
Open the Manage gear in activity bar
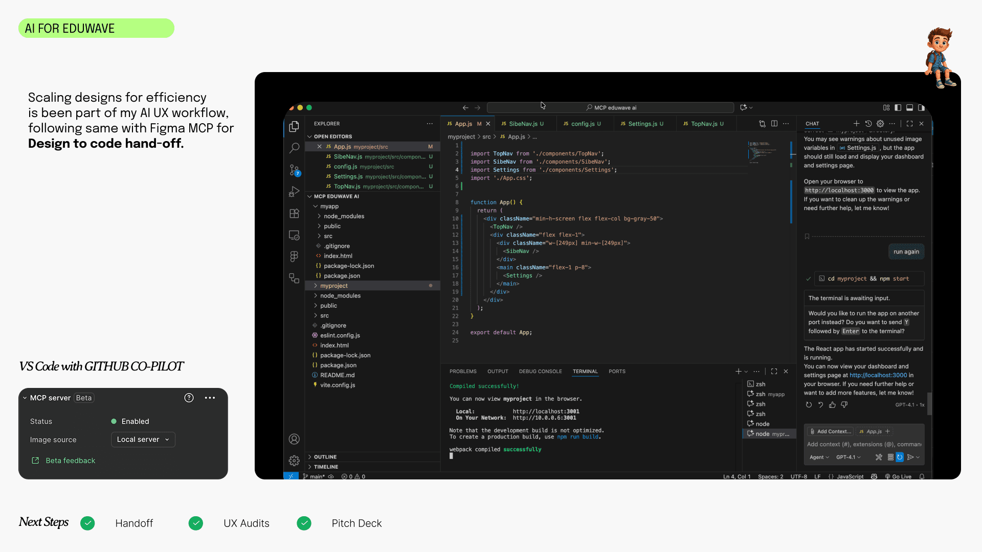click(294, 461)
